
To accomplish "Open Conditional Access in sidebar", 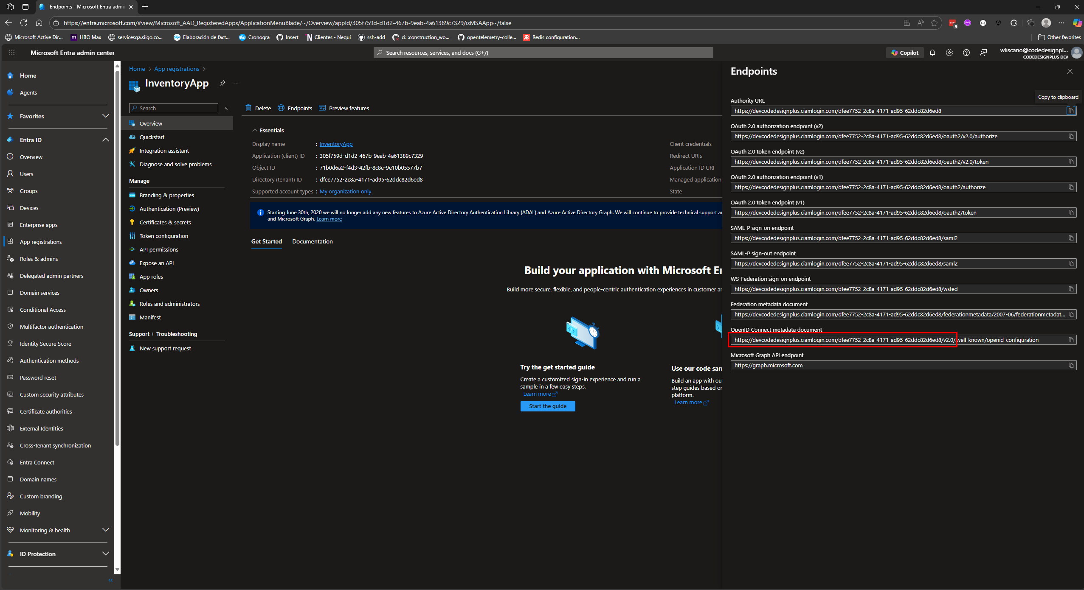I will [43, 310].
